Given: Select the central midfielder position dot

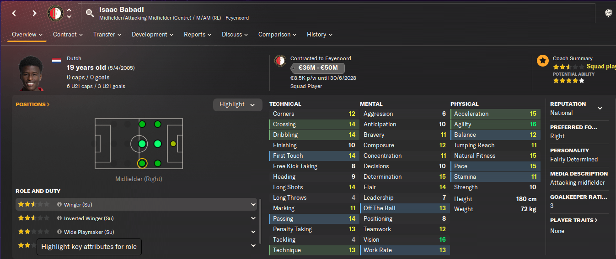Looking at the screenshot, I should (142, 144).
